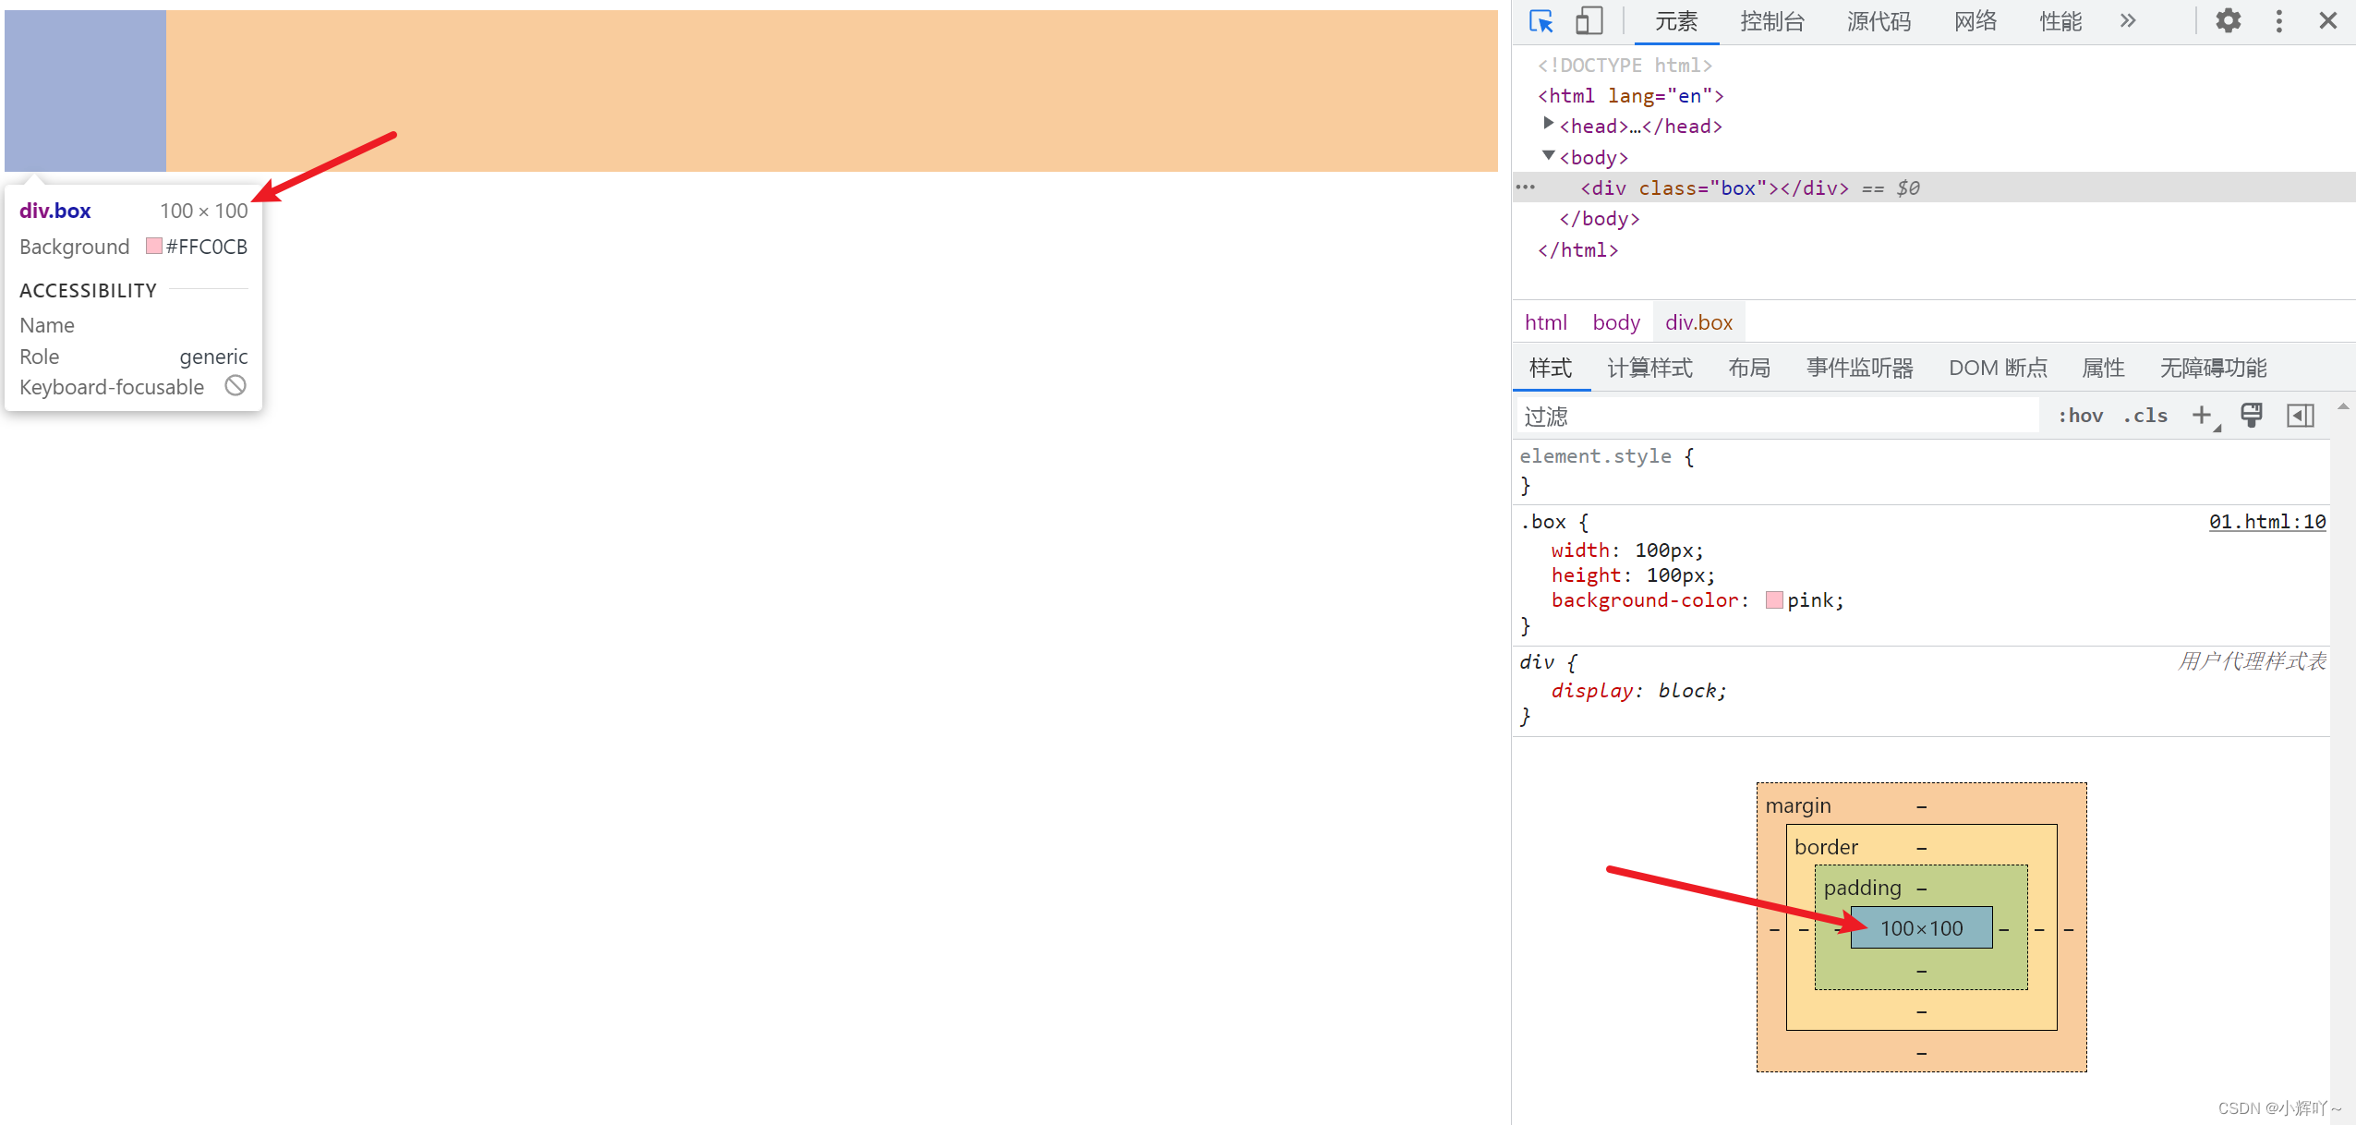Click the .box selector text
This screenshot has width=2356, height=1125.
coord(1543,522)
